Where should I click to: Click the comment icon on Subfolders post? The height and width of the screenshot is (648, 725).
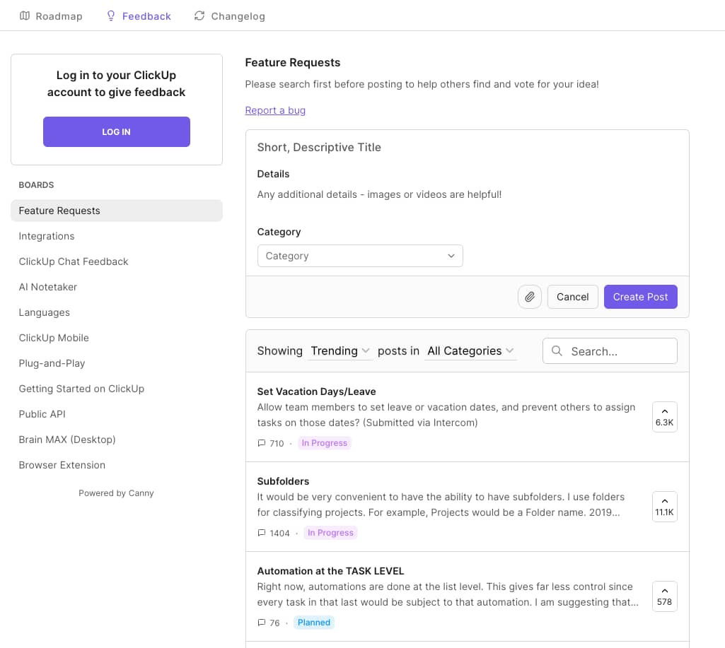coord(262,533)
